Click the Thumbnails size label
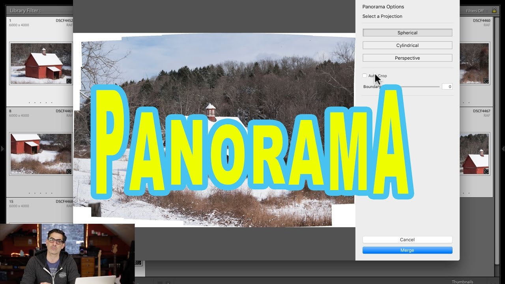 (x=462, y=282)
